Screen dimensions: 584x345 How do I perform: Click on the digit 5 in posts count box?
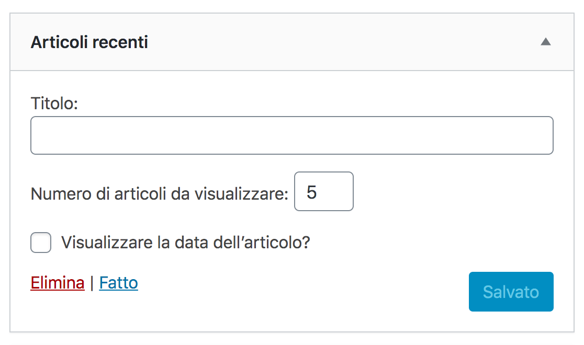click(x=312, y=192)
